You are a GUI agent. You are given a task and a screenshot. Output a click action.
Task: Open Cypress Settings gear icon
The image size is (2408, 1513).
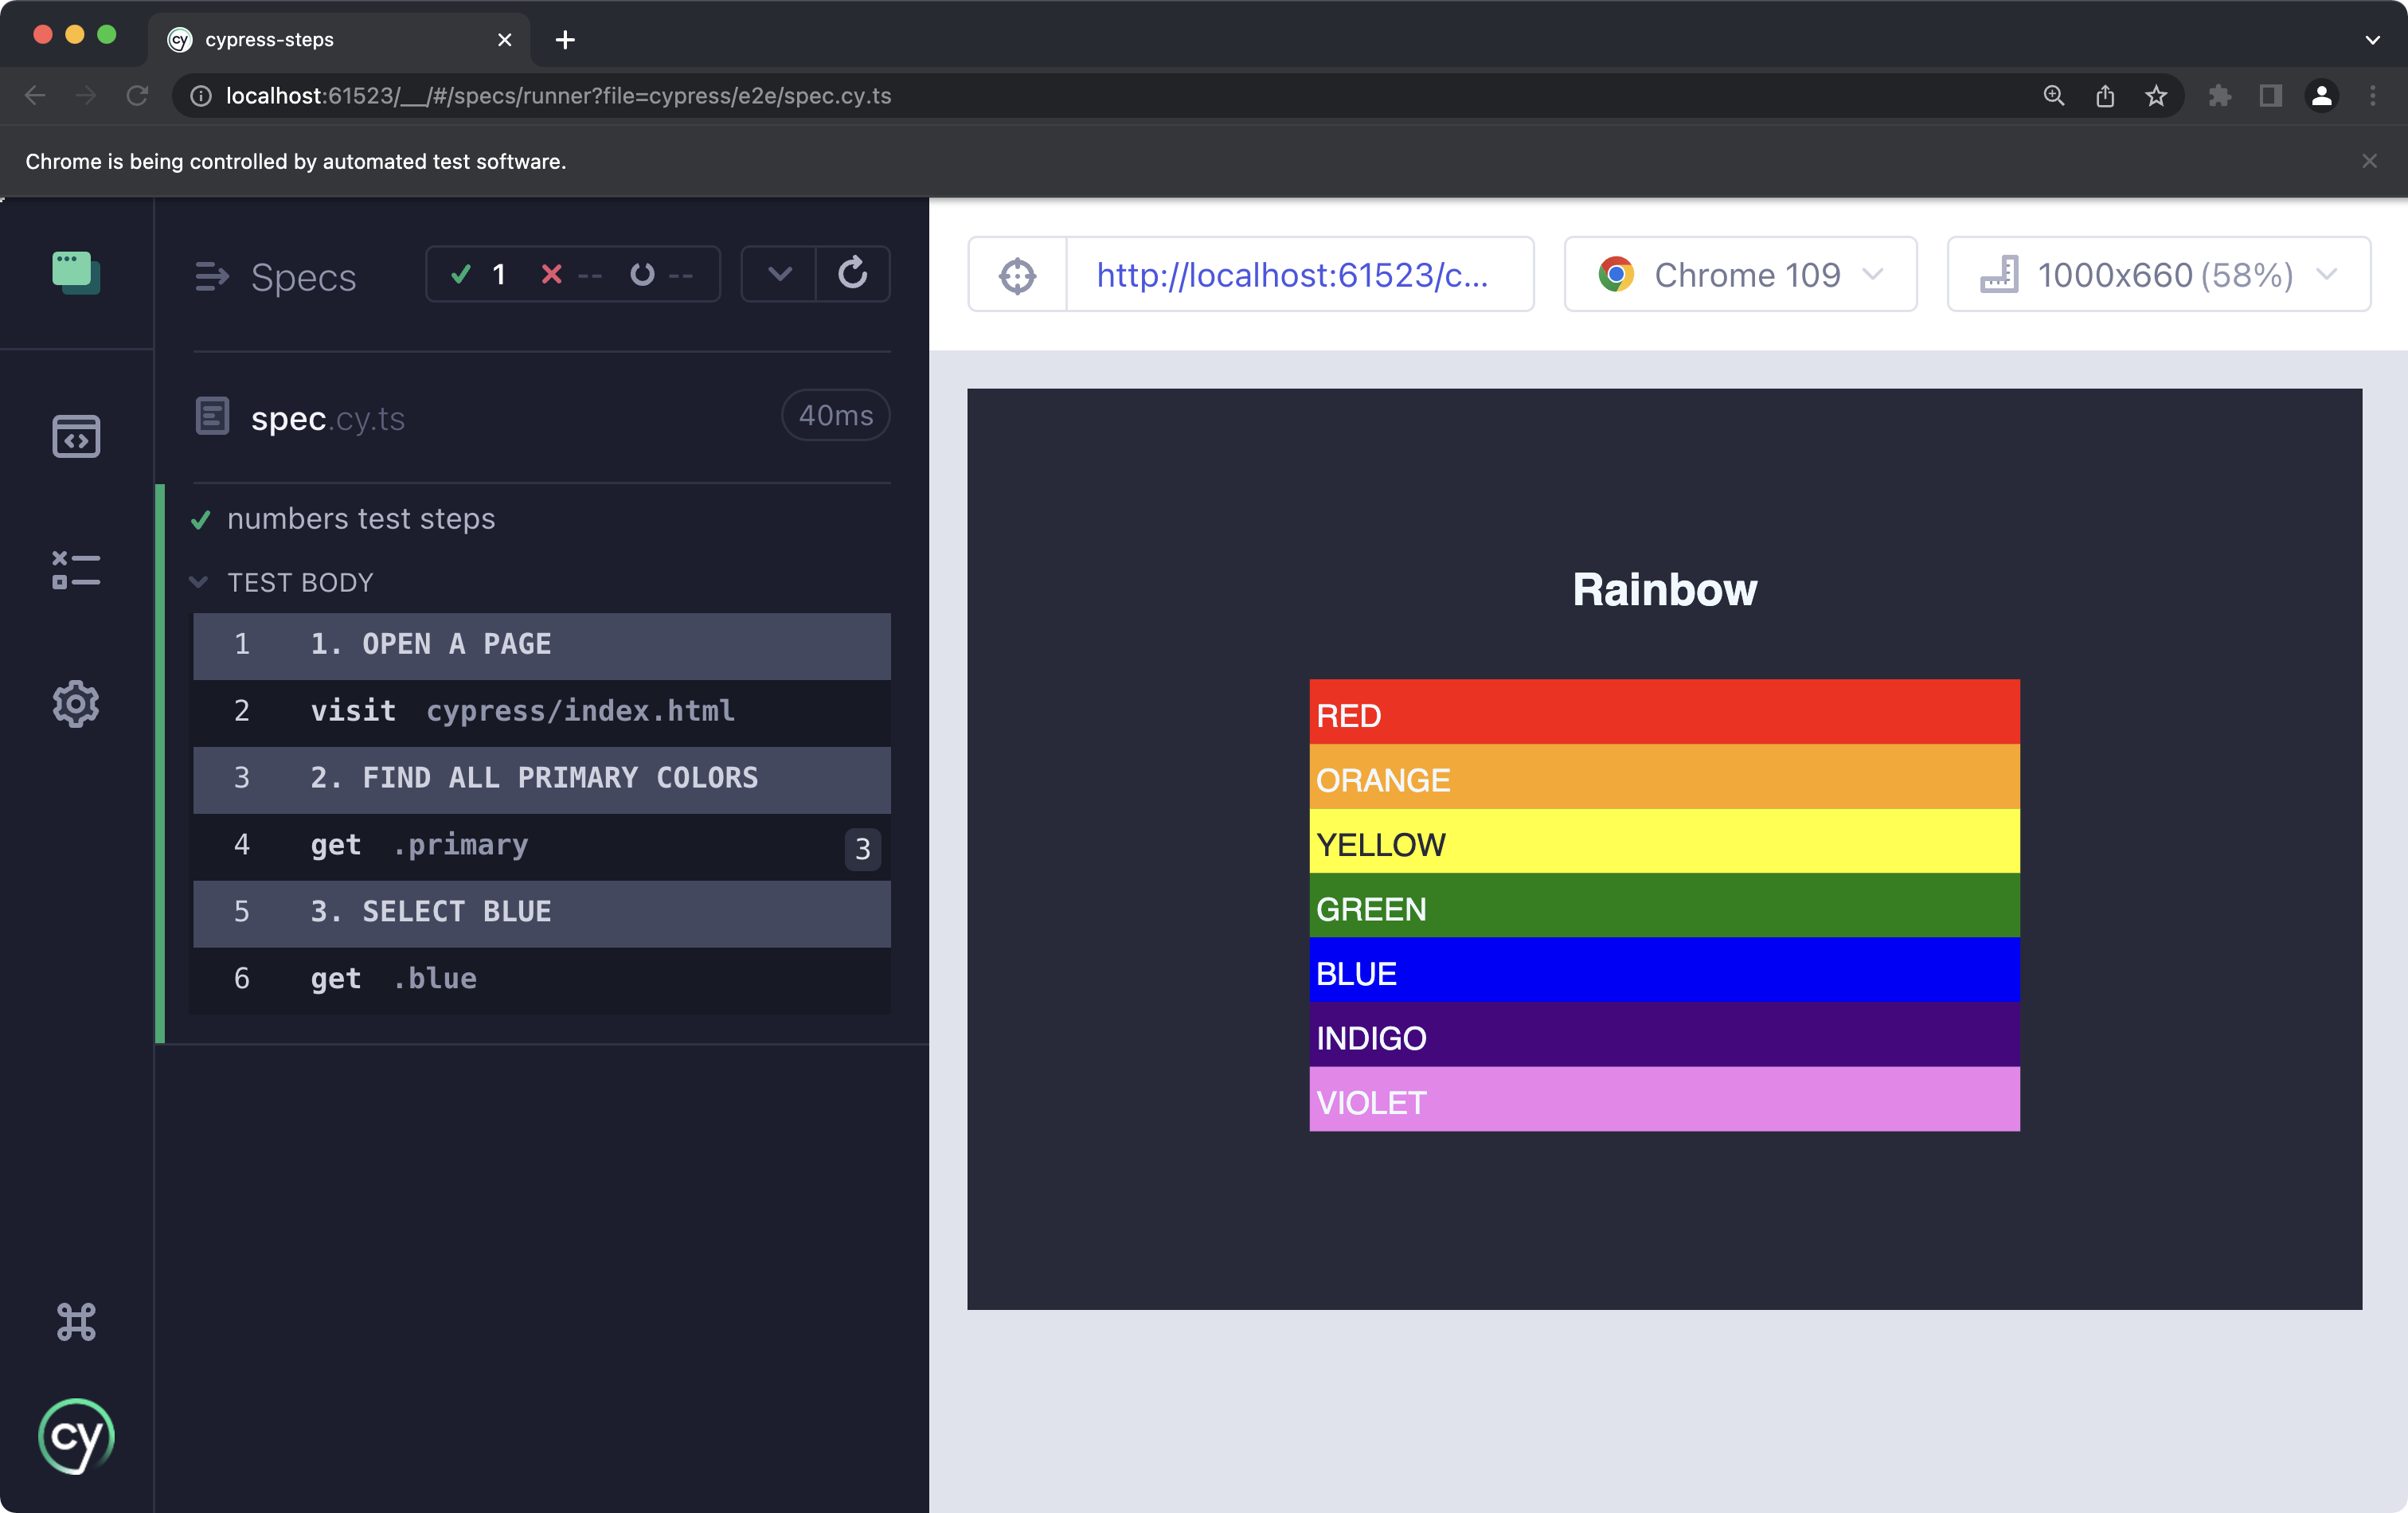click(x=76, y=704)
